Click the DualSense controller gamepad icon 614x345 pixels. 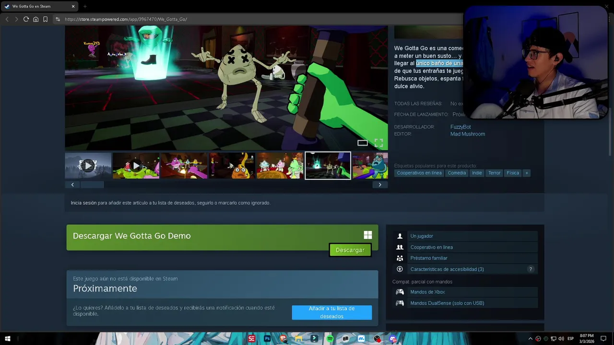click(400, 303)
